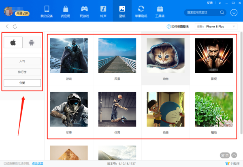Open 我的设备 (My Device) section

(47, 11)
